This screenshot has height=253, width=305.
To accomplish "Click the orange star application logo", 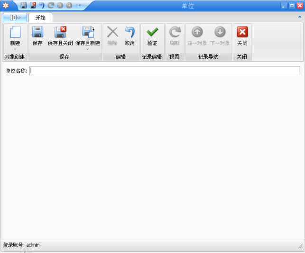I will click(x=5, y=5).
